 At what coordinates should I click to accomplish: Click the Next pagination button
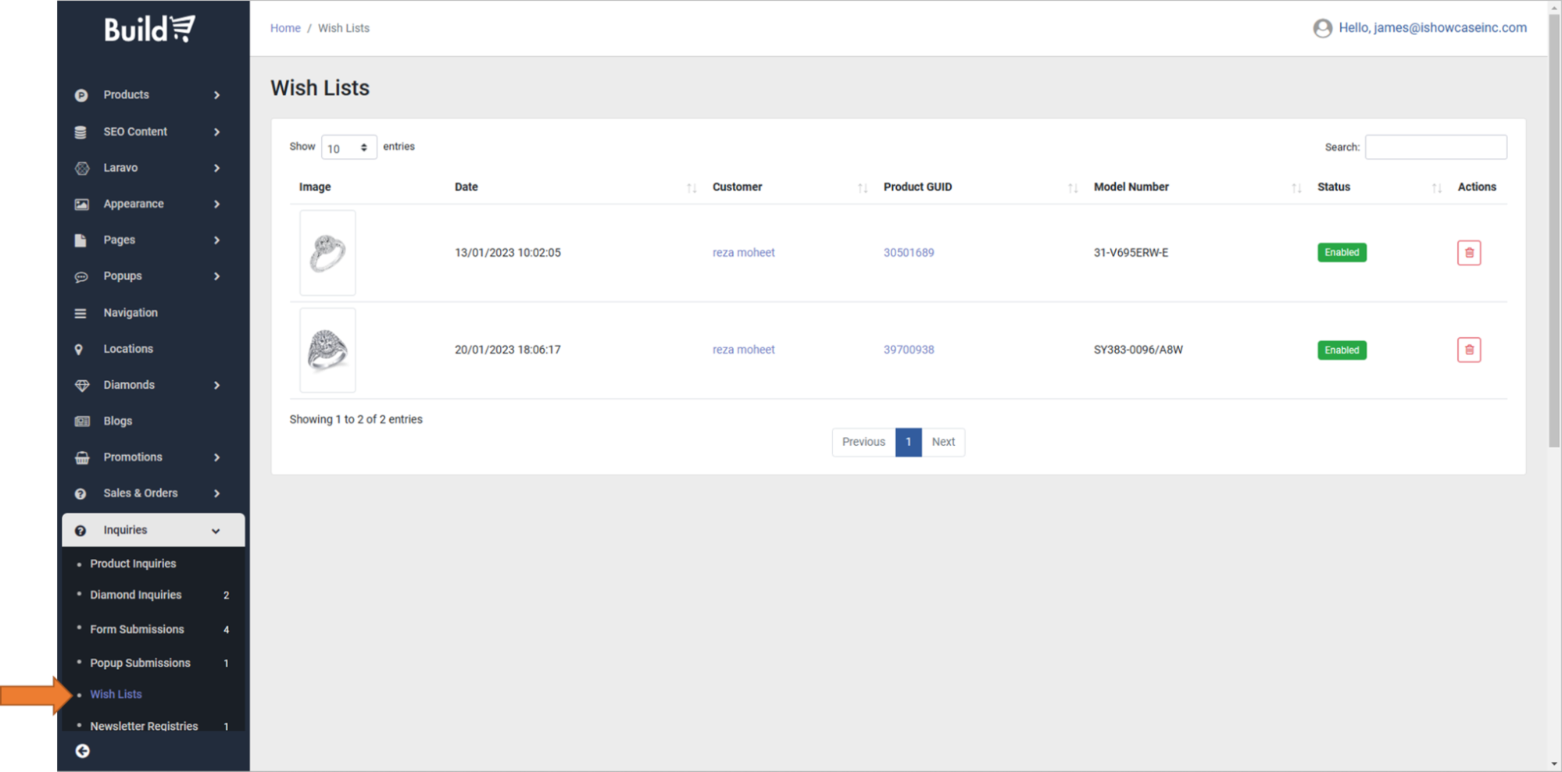942,442
